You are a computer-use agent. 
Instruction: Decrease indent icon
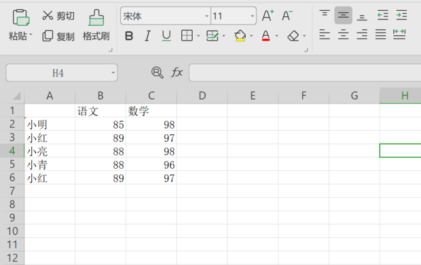(382, 15)
